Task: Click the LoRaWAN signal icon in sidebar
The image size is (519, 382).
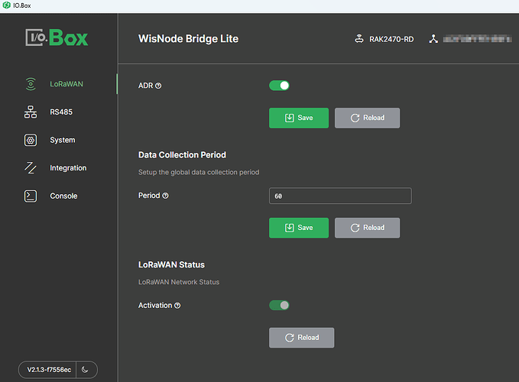Action: (31, 84)
